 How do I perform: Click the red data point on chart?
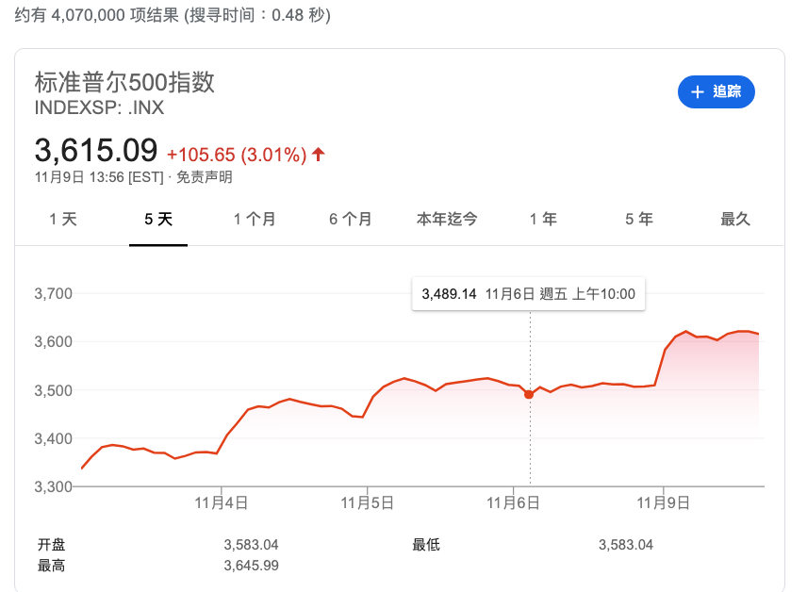(529, 395)
